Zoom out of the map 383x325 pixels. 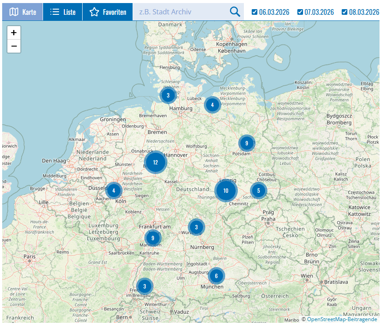pos(14,46)
